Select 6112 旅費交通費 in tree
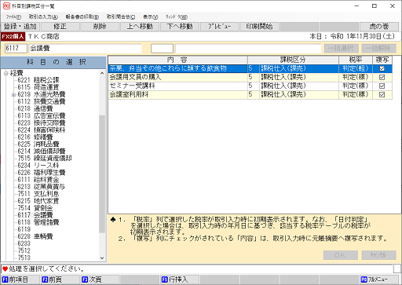 point(42,101)
